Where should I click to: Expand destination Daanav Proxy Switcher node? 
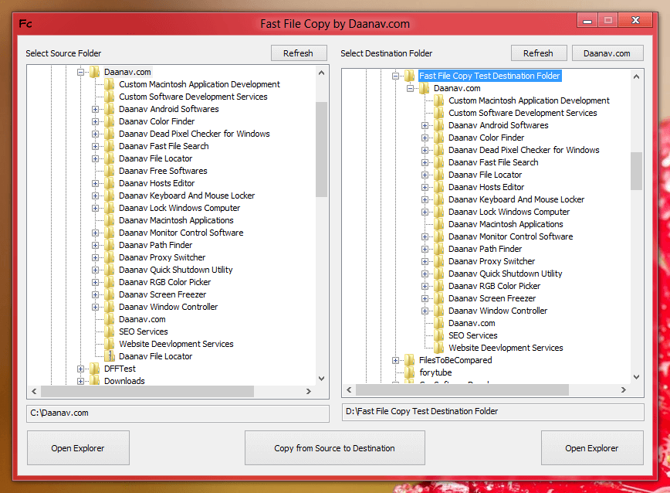pos(425,262)
